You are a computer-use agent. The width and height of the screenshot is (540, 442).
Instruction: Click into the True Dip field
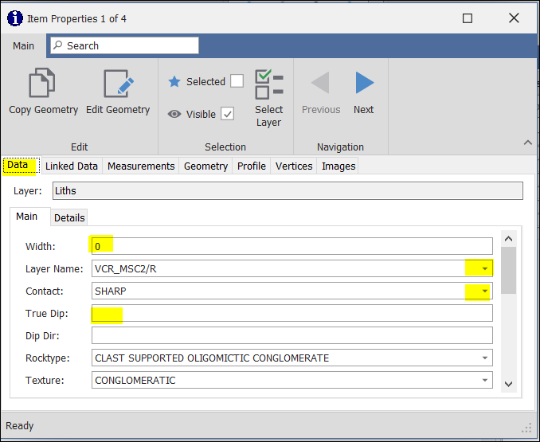[292, 313]
